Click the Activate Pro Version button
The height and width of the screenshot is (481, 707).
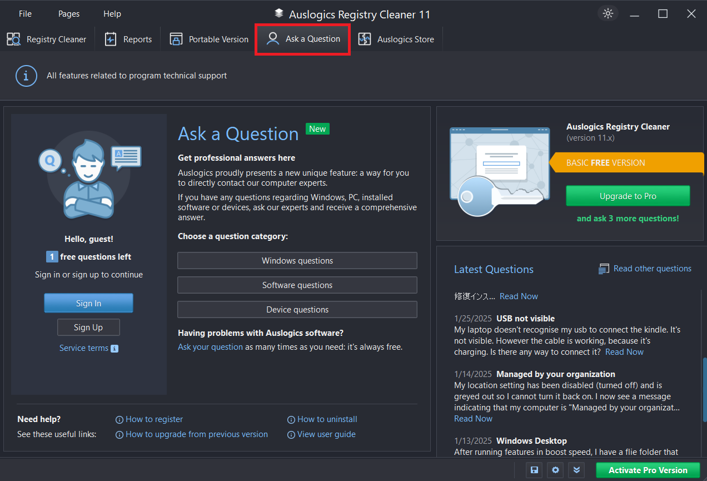pos(648,470)
